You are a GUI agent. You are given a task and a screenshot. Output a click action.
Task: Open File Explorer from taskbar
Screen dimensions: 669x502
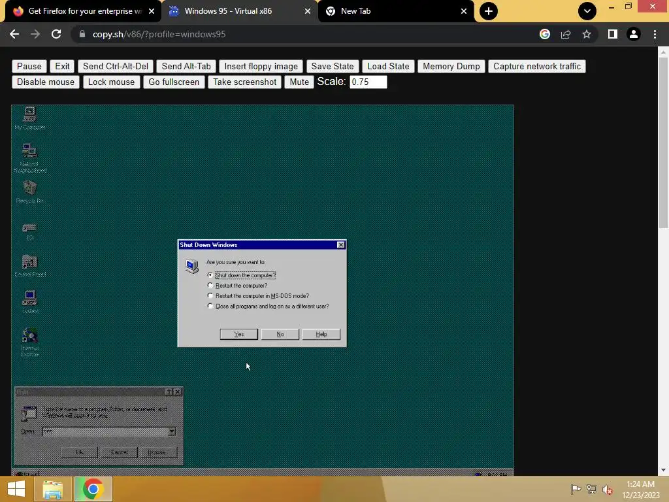point(53,489)
